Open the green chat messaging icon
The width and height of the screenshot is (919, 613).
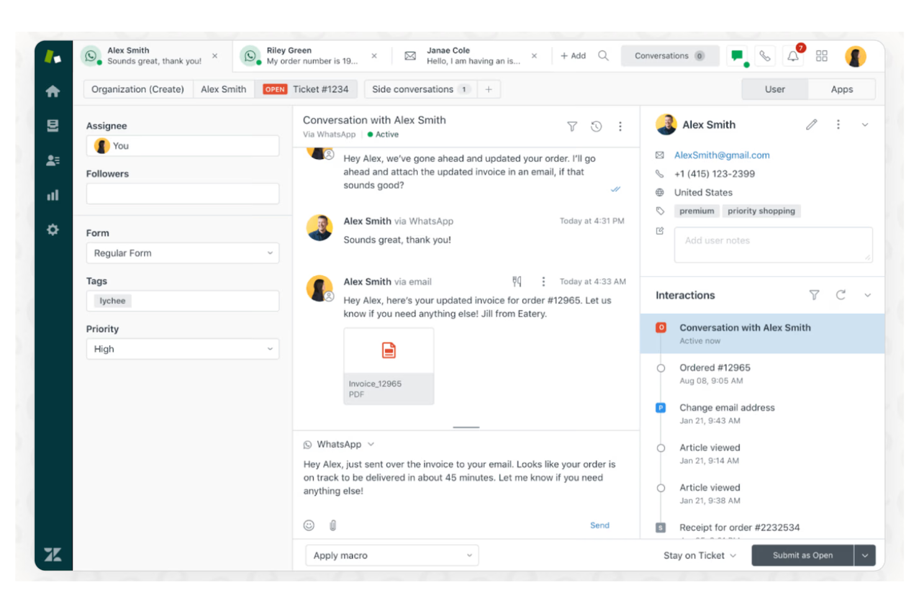tap(738, 56)
